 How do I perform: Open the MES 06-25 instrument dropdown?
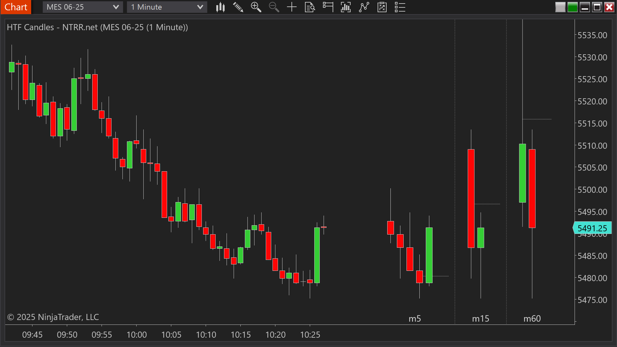[83, 7]
